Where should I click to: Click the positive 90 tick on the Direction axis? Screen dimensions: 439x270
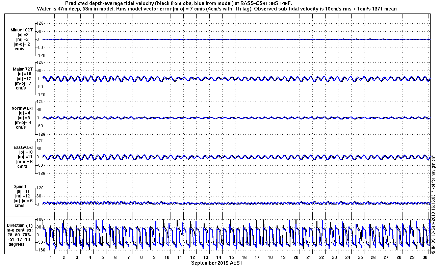pyautogui.click(x=40, y=227)
